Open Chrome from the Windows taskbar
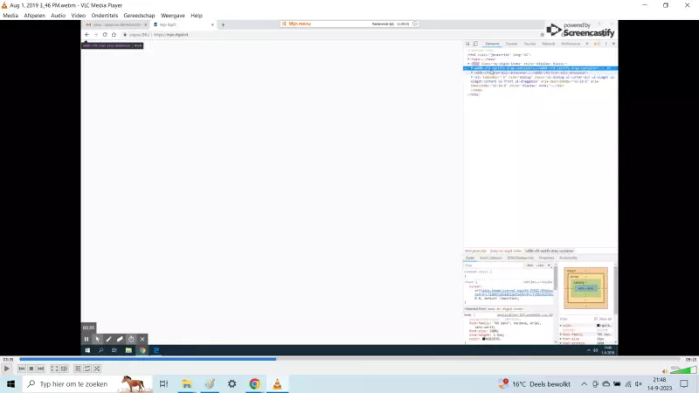Image resolution: width=699 pixels, height=393 pixels. (254, 384)
